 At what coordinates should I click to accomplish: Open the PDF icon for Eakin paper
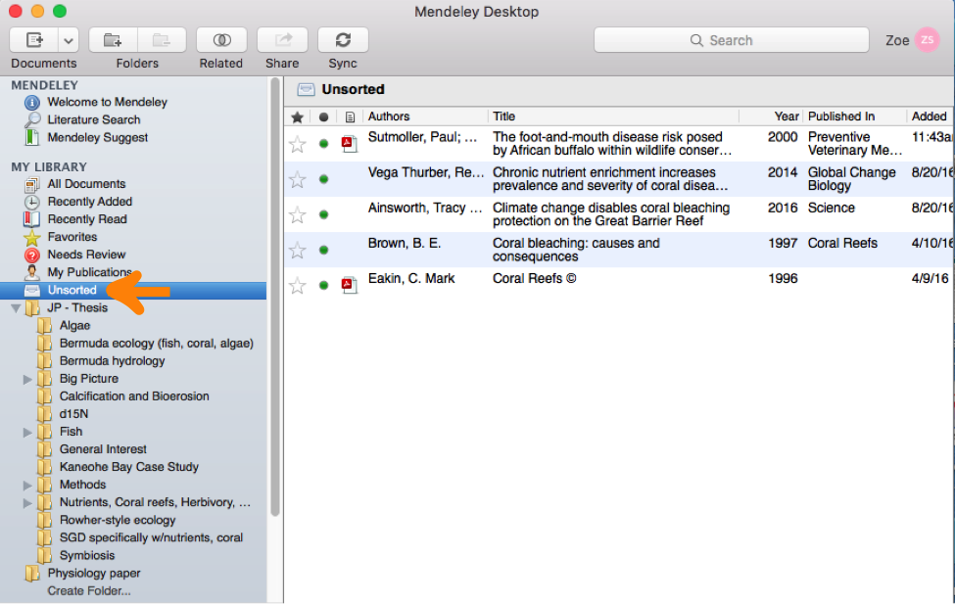[x=349, y=285]
